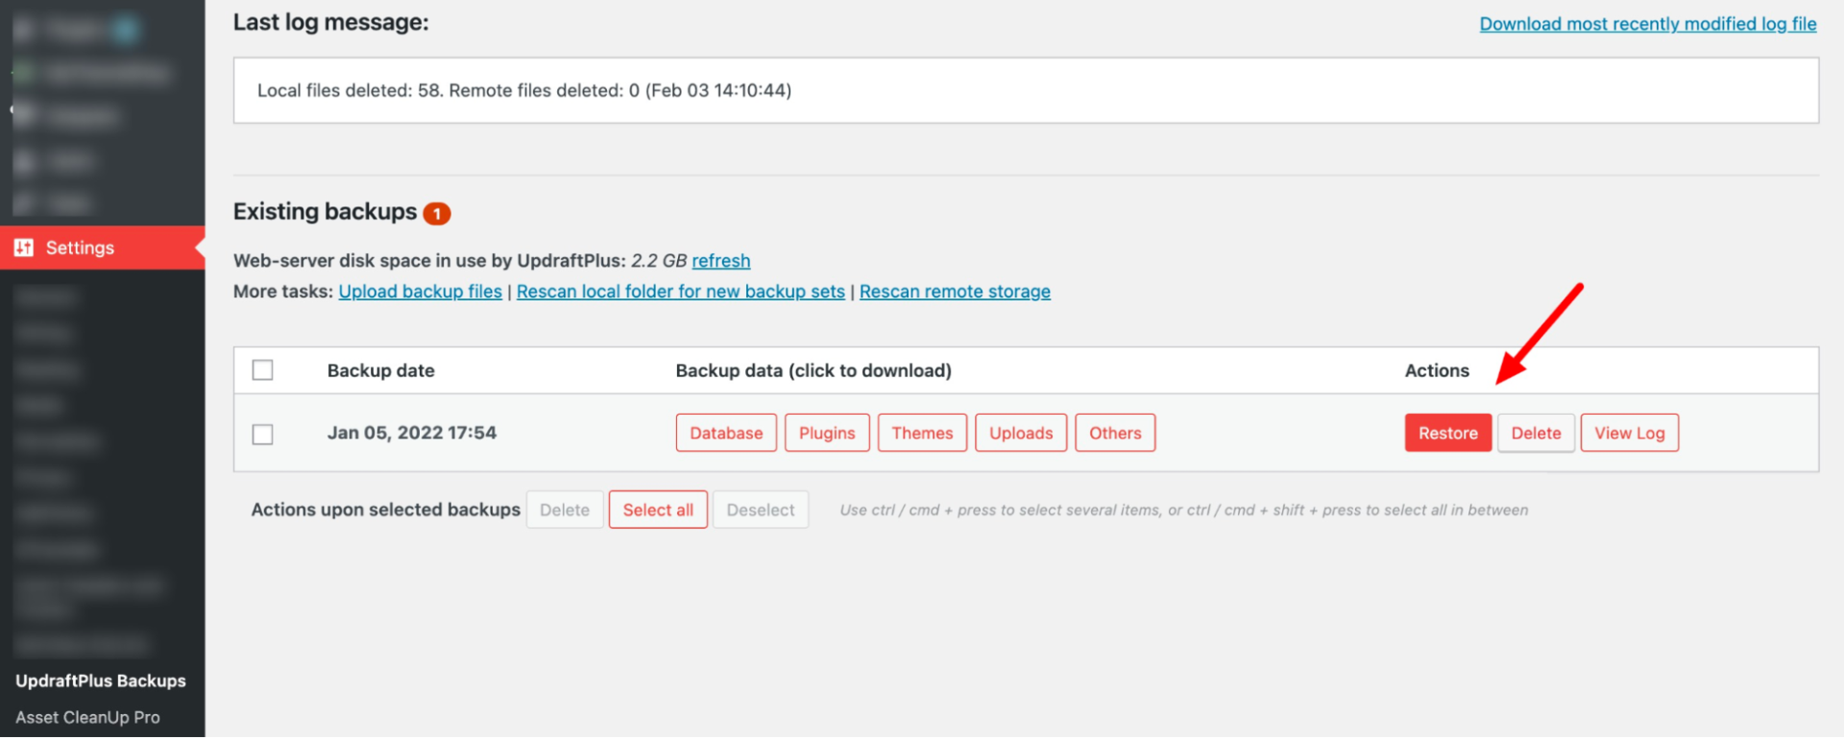Download the Database backup data
This screenshot has height=738, width=1844.
click(x=726, y=433)
